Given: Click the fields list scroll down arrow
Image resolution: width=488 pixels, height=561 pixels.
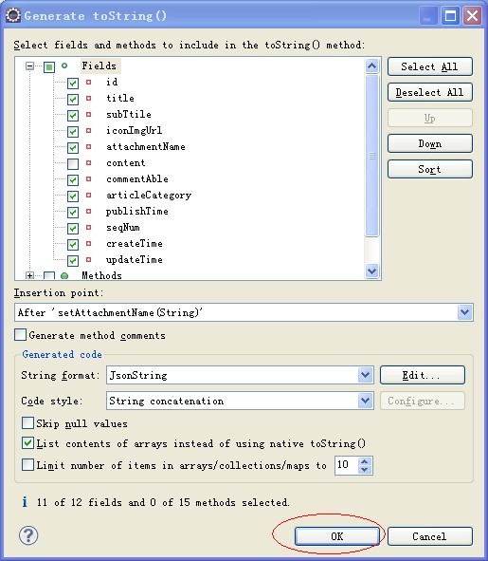Looking at the screenshot, I should (x=371, y=271).
